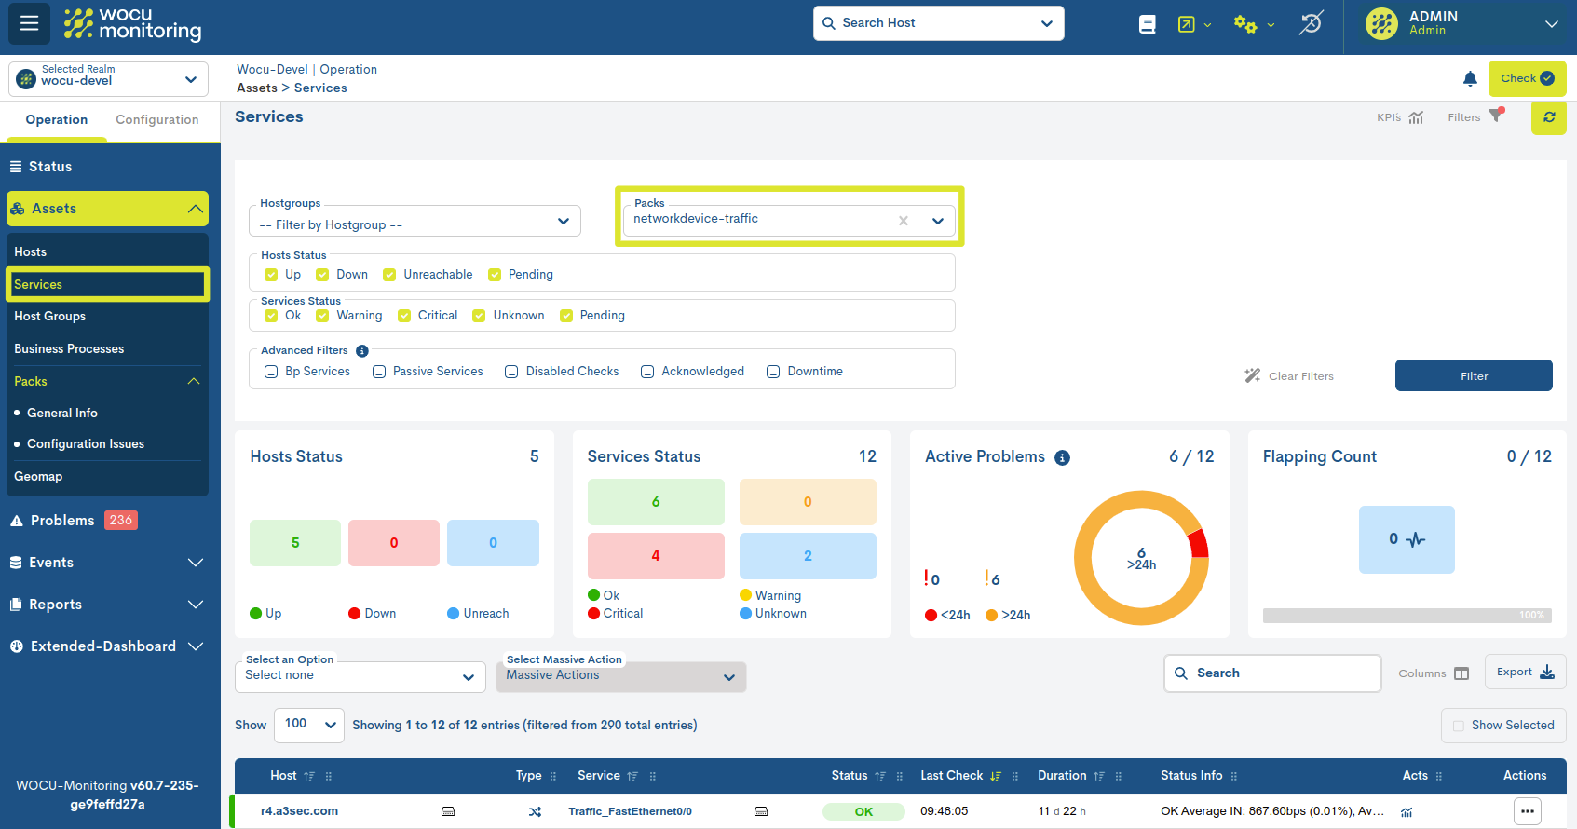Open the Filters funnel icon
The height and width of the screenshot is (829, 1577).
pos(1495,116)
